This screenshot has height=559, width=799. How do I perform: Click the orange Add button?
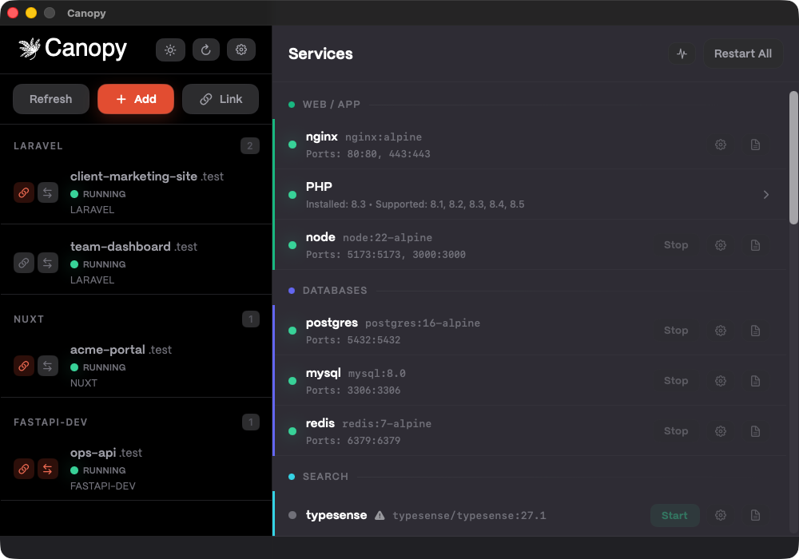pyautogui.click(x=136, y=99)
